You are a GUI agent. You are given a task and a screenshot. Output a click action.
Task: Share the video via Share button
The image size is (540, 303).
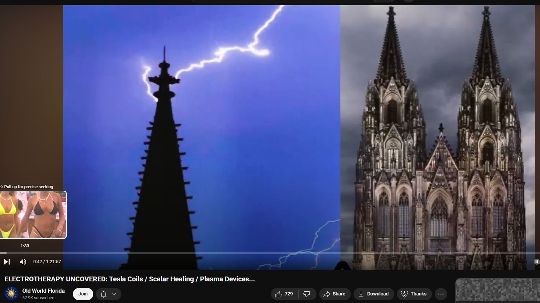pos(334,294)
